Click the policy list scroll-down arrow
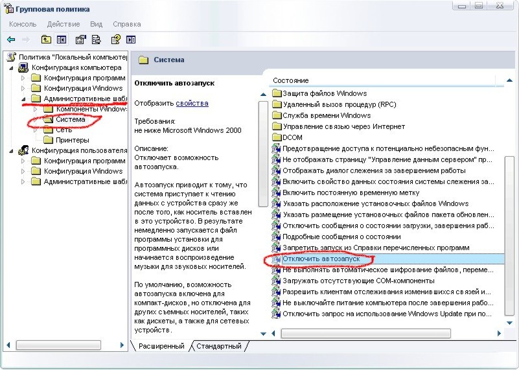Viewport: 519px width, 370px height. click(510, 323)
